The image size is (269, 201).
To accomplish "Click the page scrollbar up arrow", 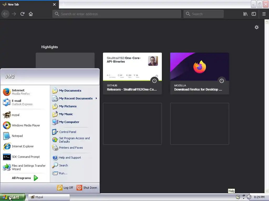I will (x=267, y=21).
